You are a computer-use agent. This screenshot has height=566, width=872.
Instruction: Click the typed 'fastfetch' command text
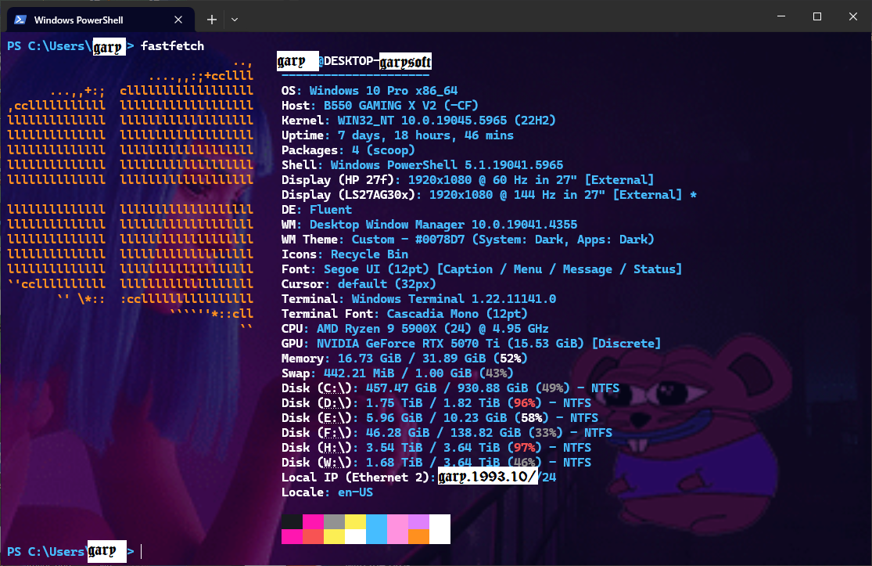[x=172, y=46]
